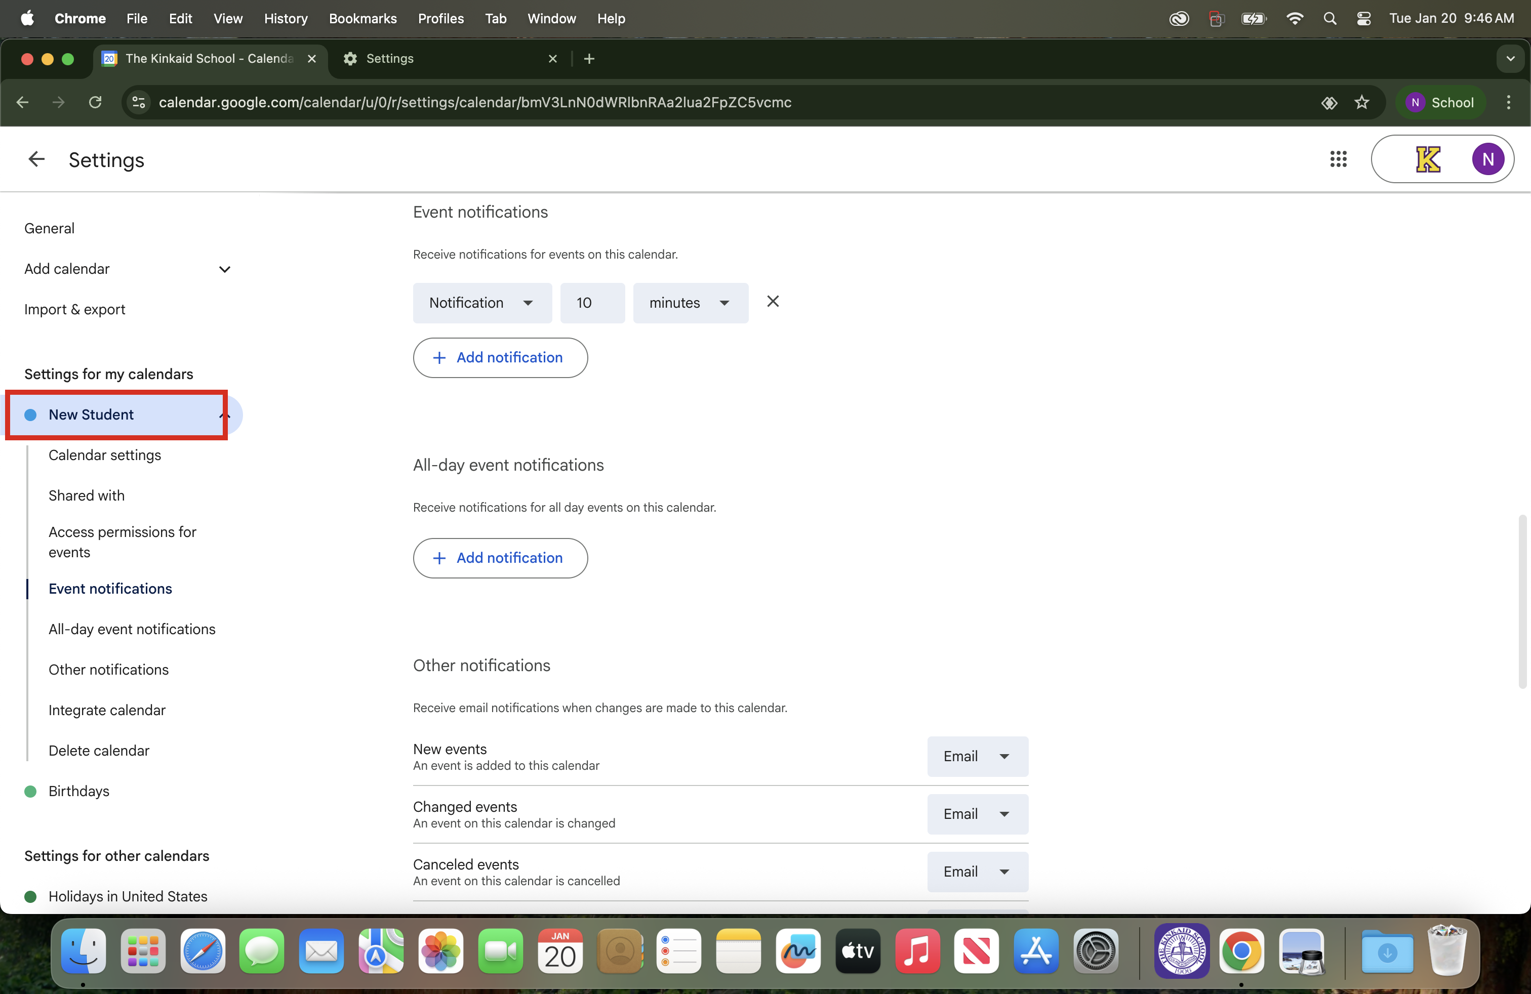
Task: Go to Delete calendar in sidebar
Action: [x=98, y=751]
